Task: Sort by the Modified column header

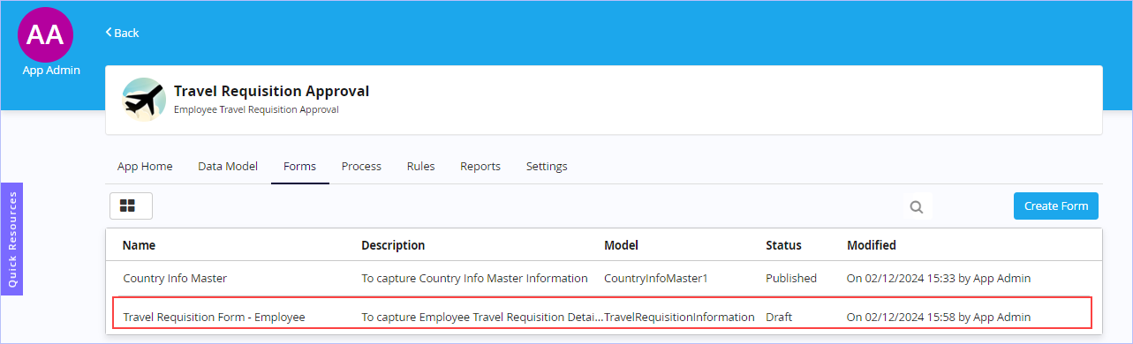Action: coord(872,245)
